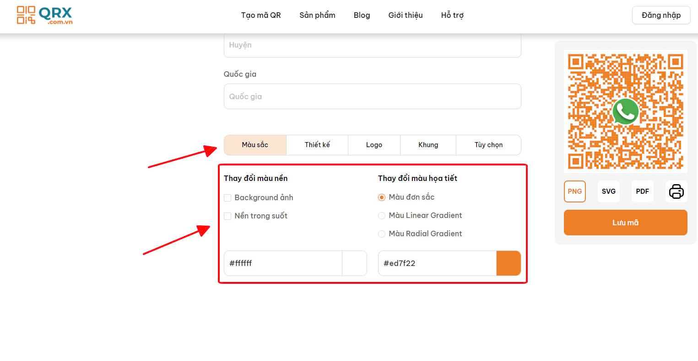The image size is (698, 361).
Task: Click the #ffffff background color field
Action: coord(283,263)
